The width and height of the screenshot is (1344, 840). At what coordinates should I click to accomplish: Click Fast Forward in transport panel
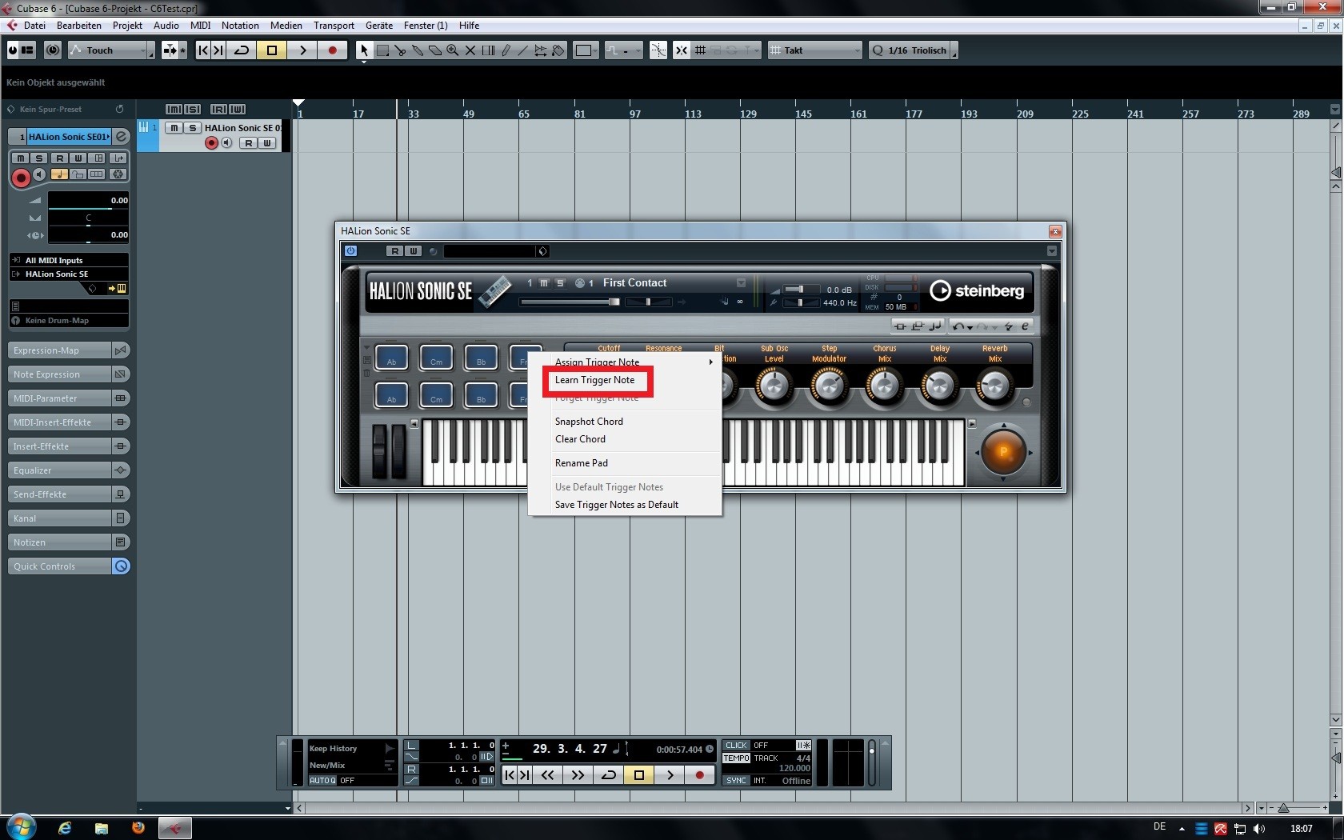point(578,774)
